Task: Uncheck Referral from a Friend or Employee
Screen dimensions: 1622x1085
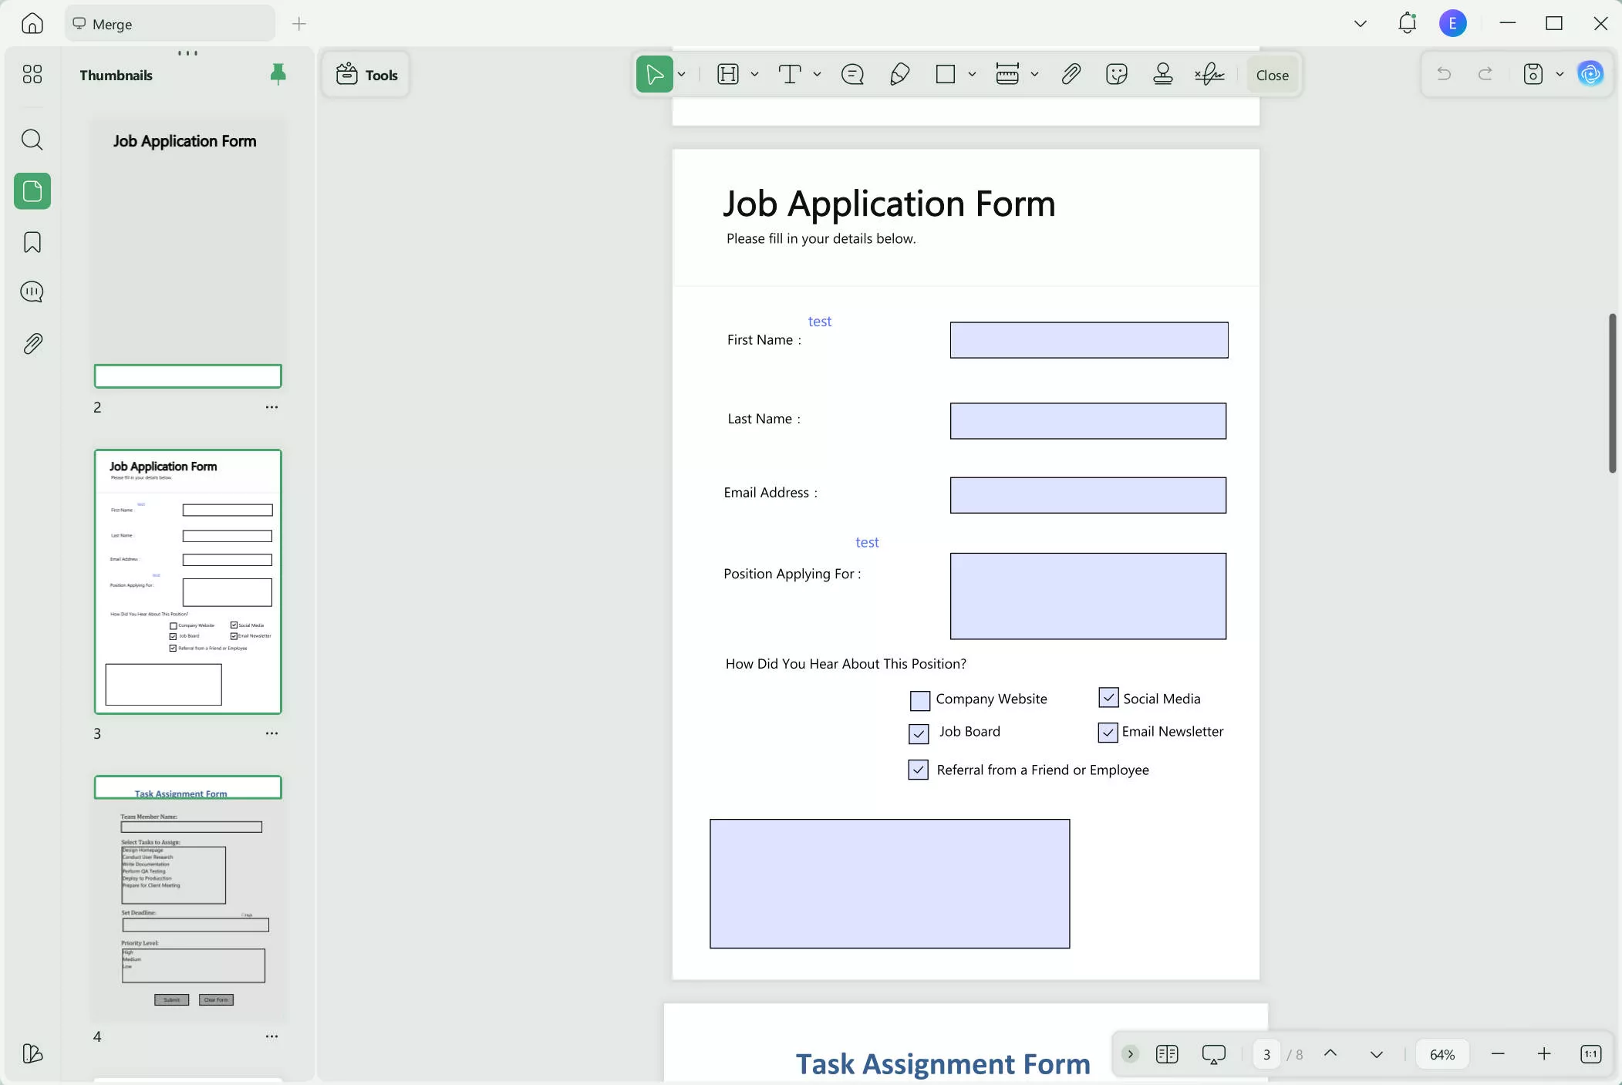Action: pyautogui.click(x=917, y=770)
